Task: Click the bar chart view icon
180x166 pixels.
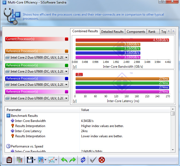Action: point(41,160)
